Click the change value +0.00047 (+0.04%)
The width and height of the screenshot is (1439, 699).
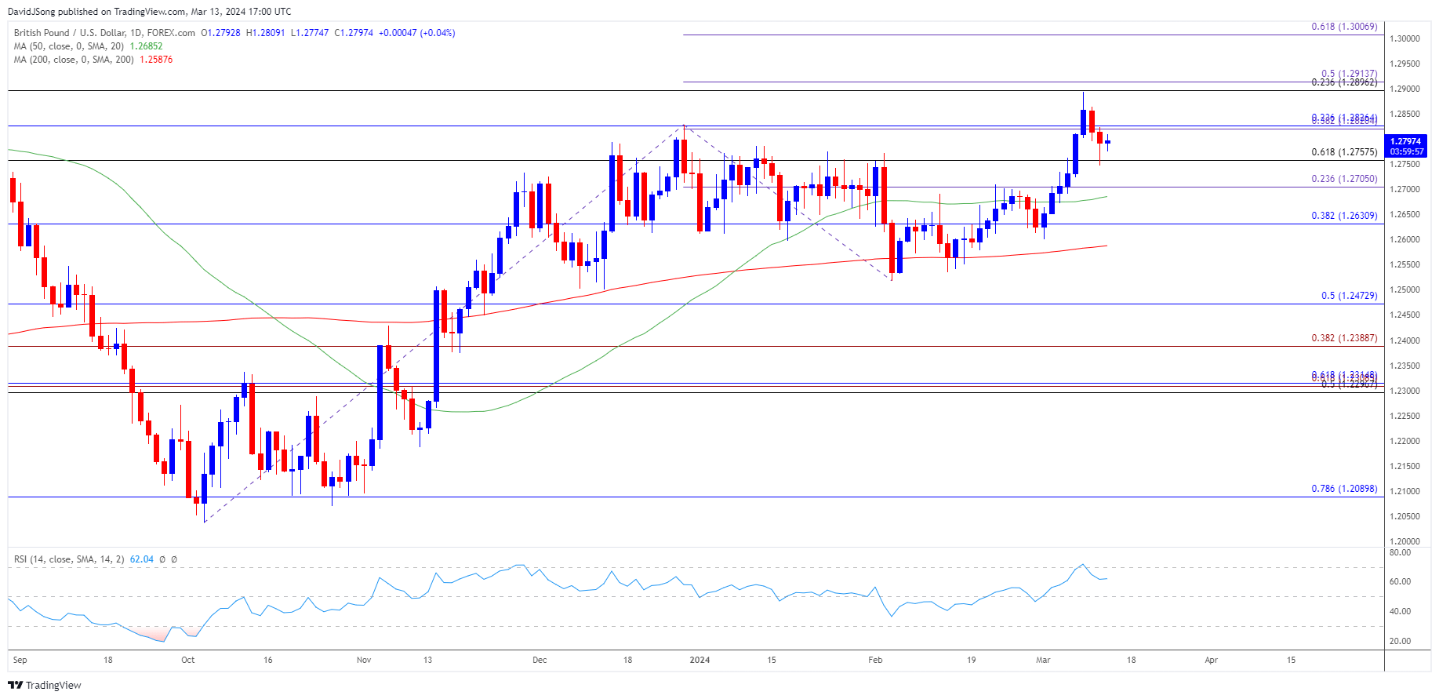(416, 33)
